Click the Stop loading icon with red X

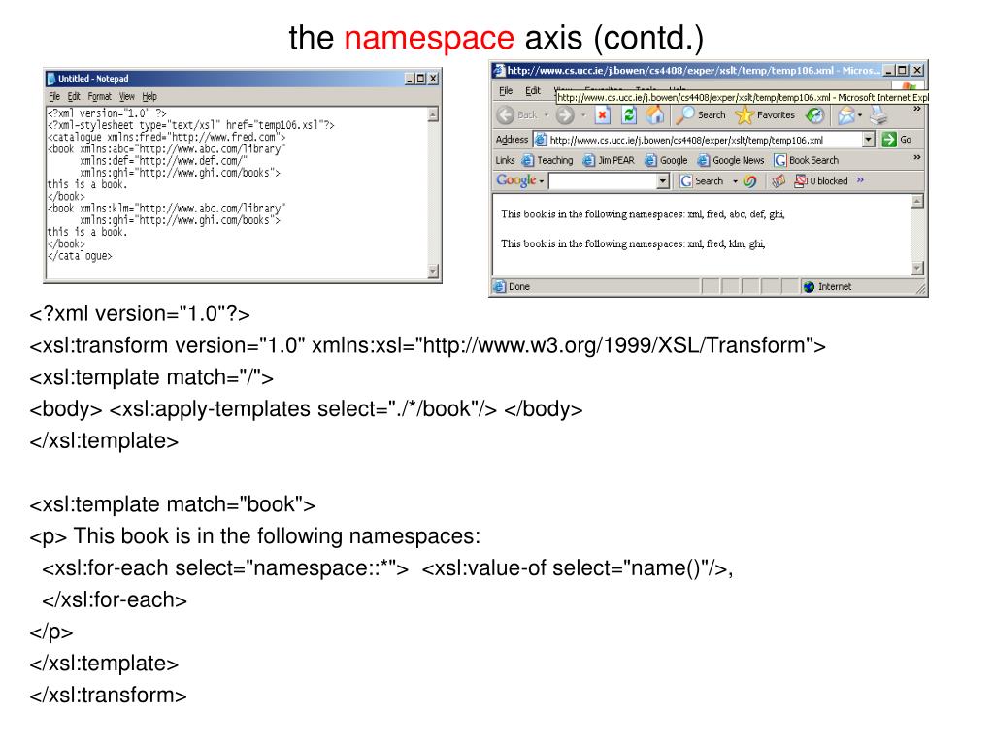[x=602, y=115]
